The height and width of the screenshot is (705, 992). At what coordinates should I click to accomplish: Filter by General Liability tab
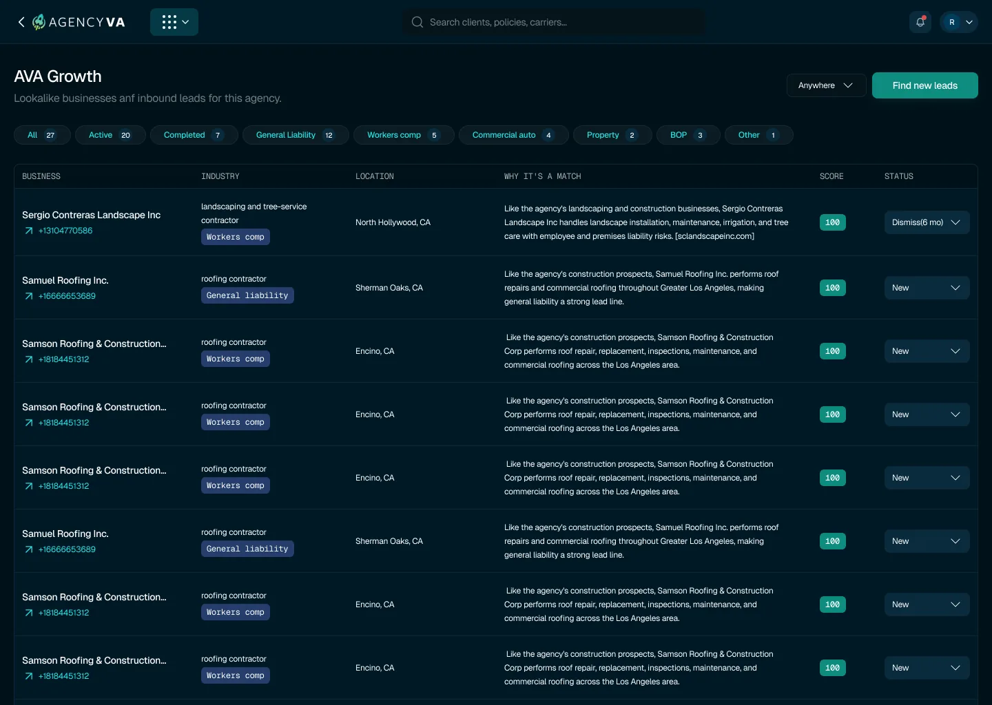[296, 135]
